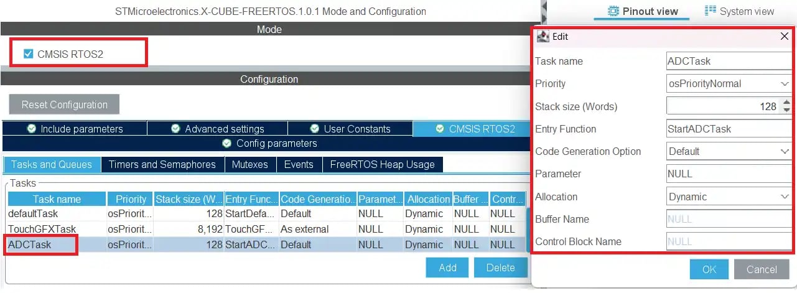
Task: Confirm the Edit dialog with OK
Action: (x=709, y=269)
